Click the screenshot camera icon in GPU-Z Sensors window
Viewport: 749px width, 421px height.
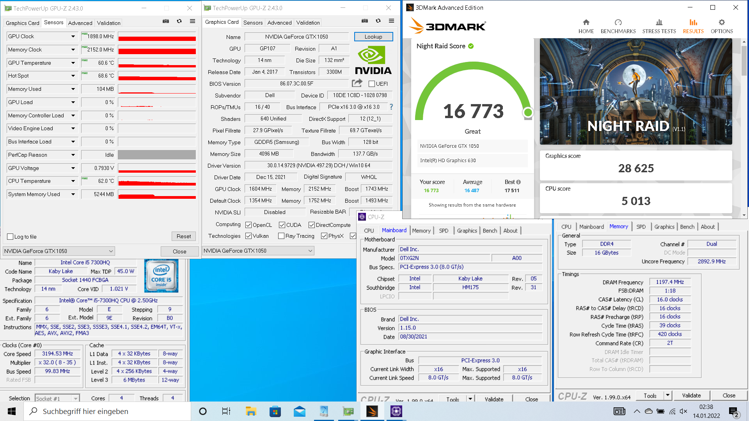click(166, 21)
